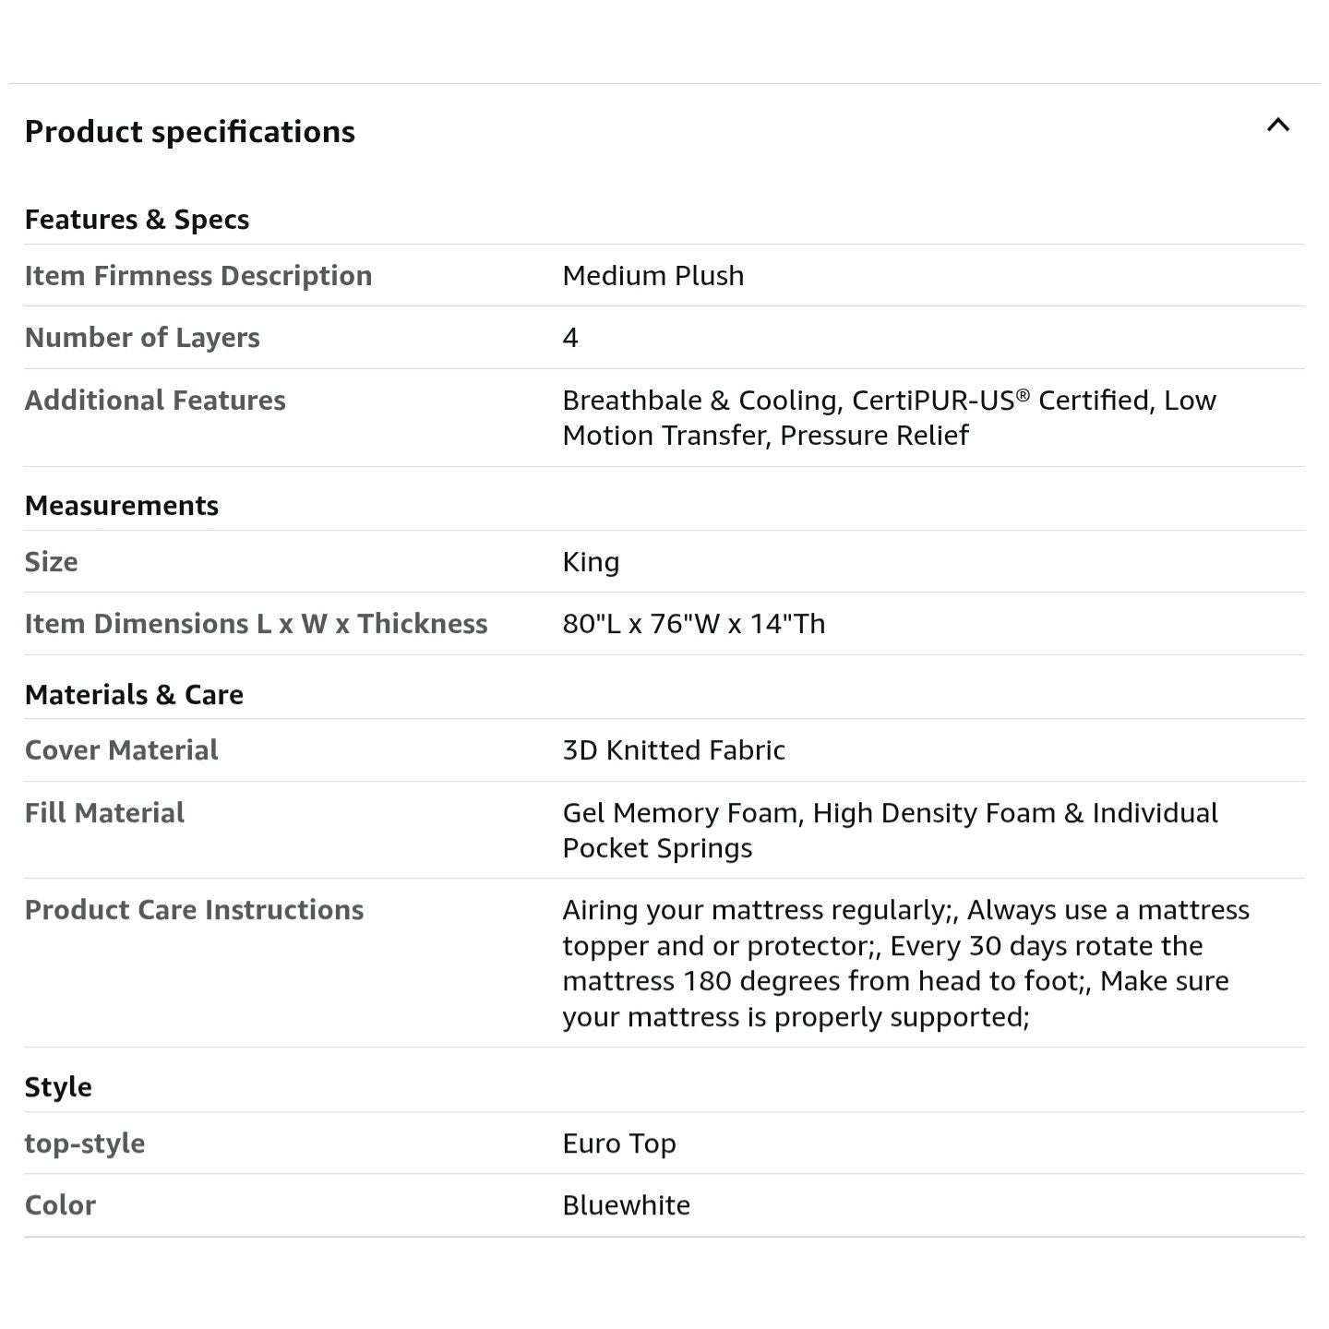Click the Style section header
Screen dimensions: 1329x1329
pos(58,1087)
